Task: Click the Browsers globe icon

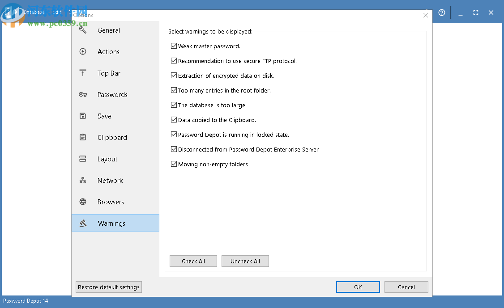Action: [x=83, y=202]
